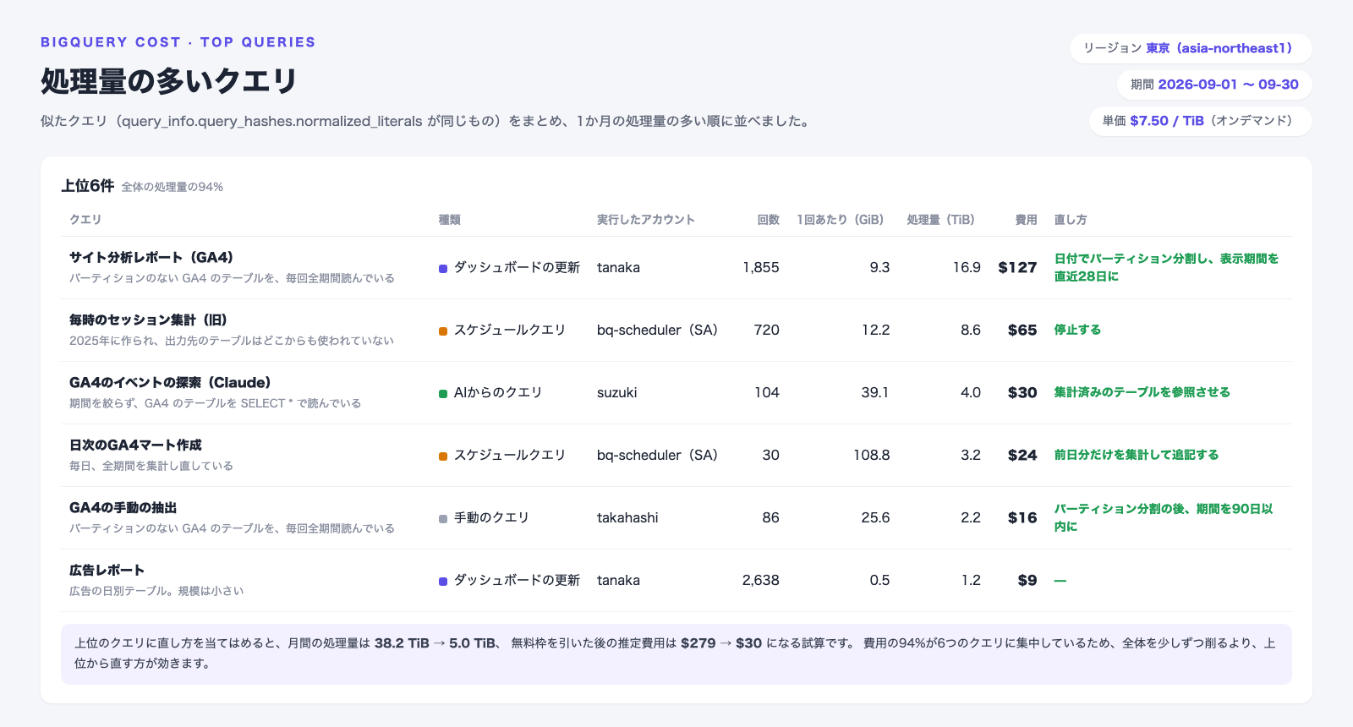The width and height of the screenshot is (1353, 727).
Task: Click the cost $65
Action: tap(1022, 330)
